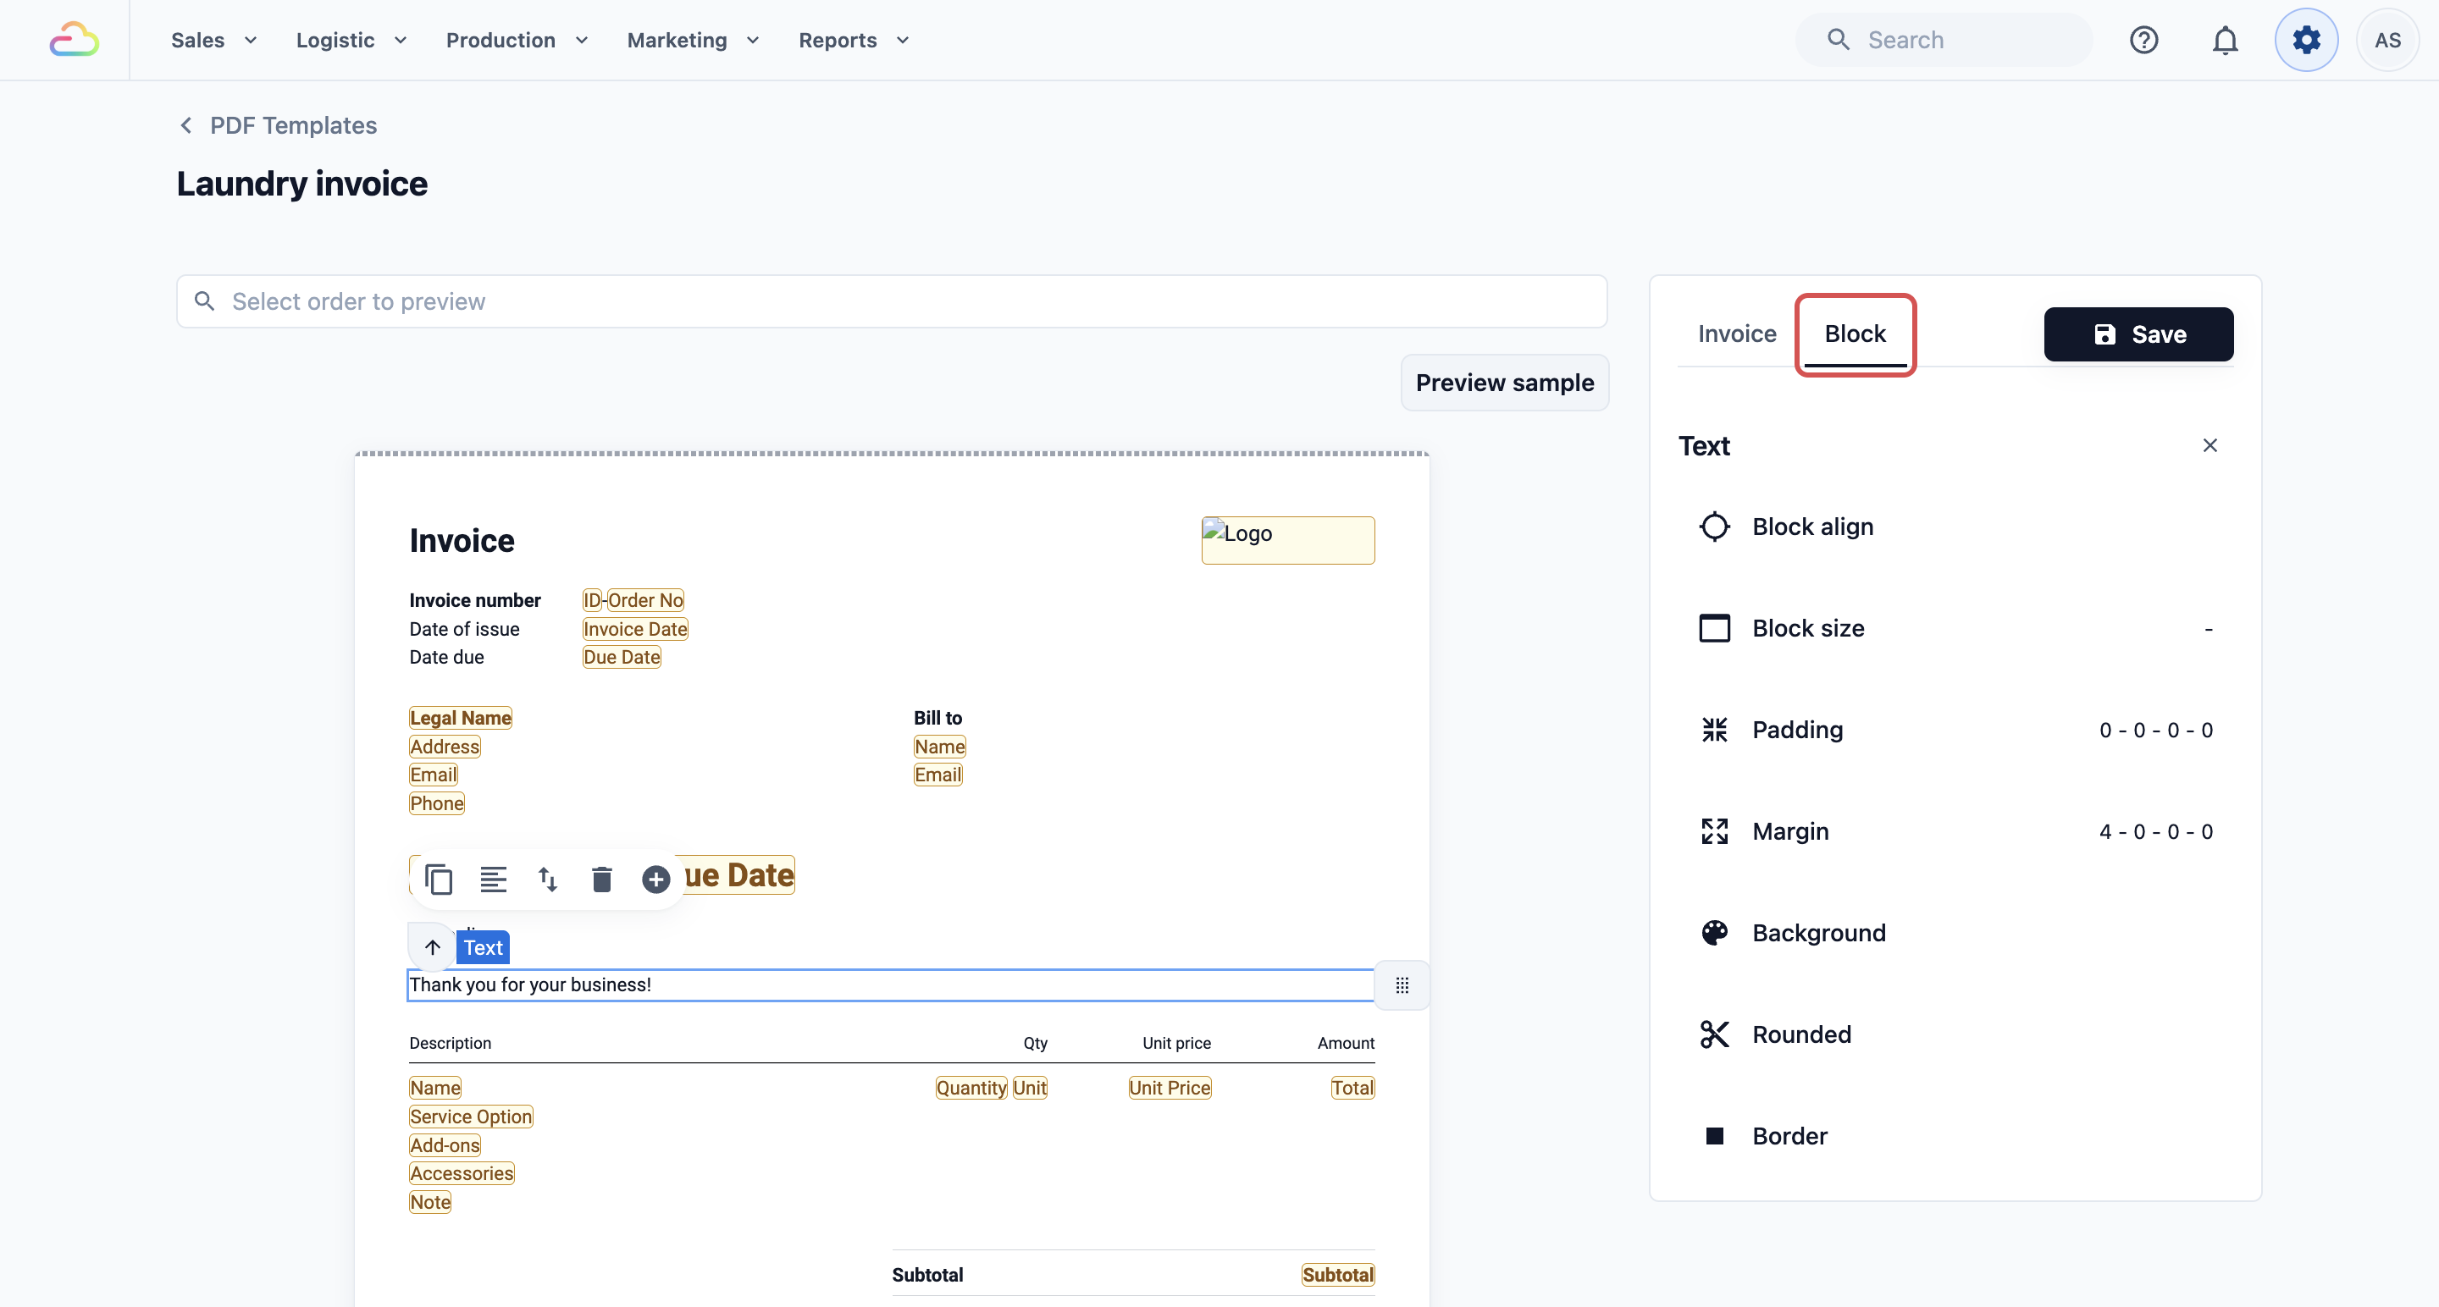Expand the Margin option

(x=1955, y=831)
